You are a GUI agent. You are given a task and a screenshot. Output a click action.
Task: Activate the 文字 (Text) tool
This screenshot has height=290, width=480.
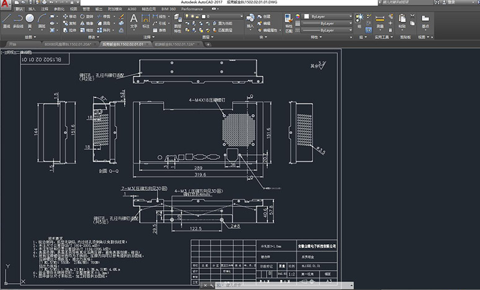134,20
